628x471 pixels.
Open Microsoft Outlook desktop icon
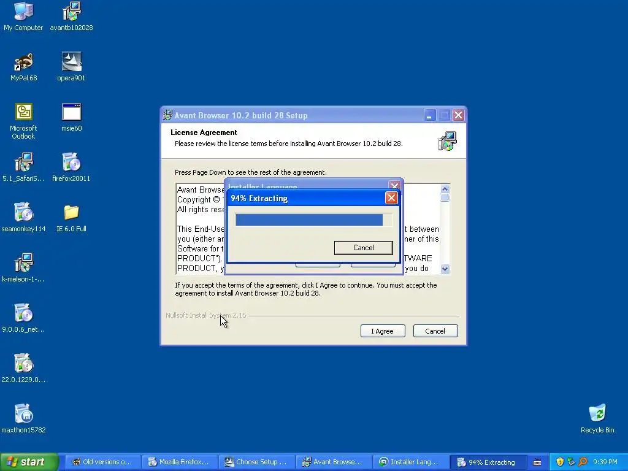23,121
